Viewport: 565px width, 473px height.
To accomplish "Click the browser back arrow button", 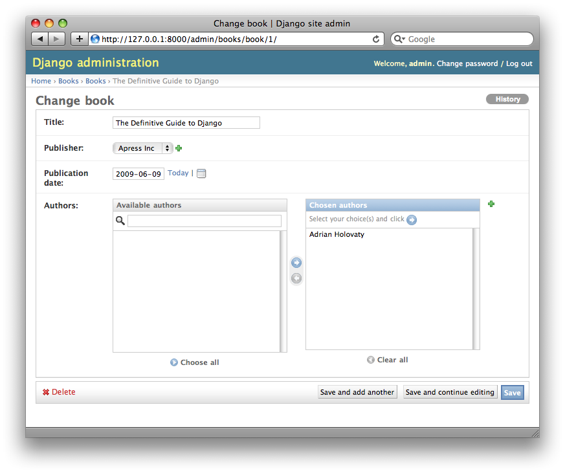I will pos(40,39).
